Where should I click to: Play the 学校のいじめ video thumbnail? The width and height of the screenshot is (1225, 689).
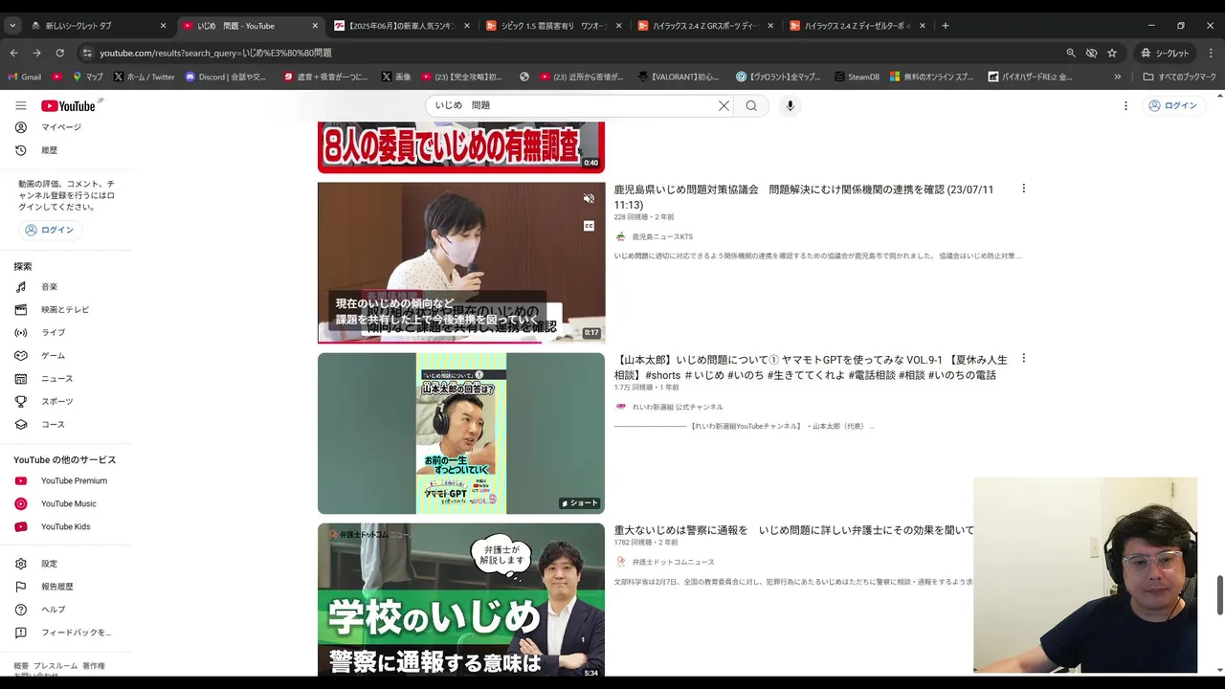coord(461,600)
